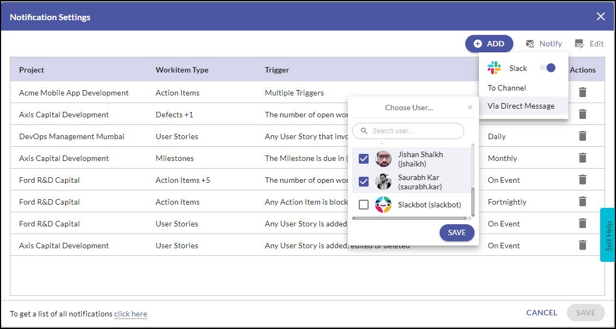Select Via Direct Message option
The image size is (616, 329).
click(x=523, y=106)
